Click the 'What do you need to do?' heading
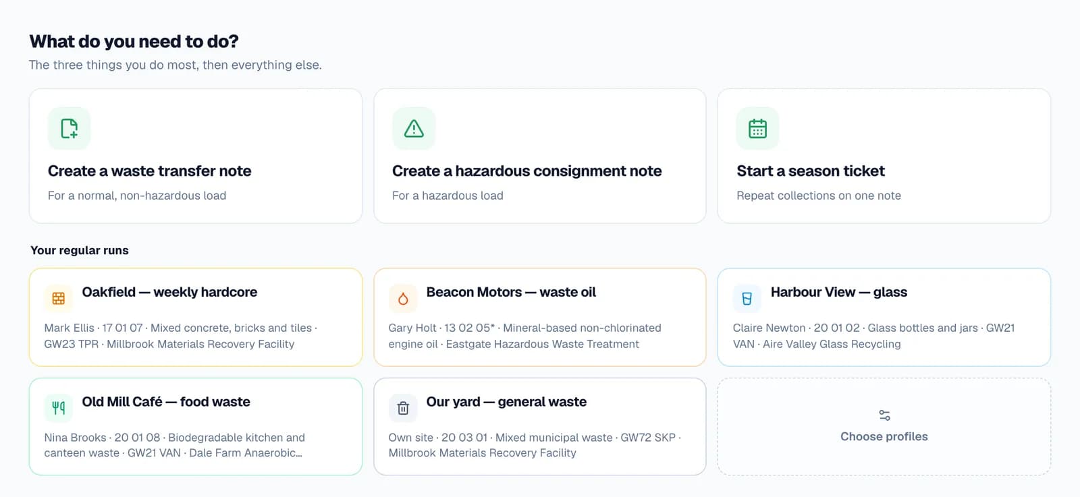Screen dimensions: 1080x497 [134, 41]
